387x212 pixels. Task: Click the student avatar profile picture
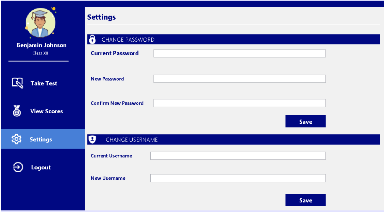click(41, 23)
